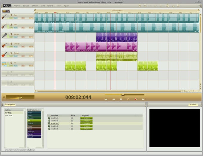This screenshot has width=203, height=156.
Task: Click the copy objects toolbar icon
Action: [167, 6]
